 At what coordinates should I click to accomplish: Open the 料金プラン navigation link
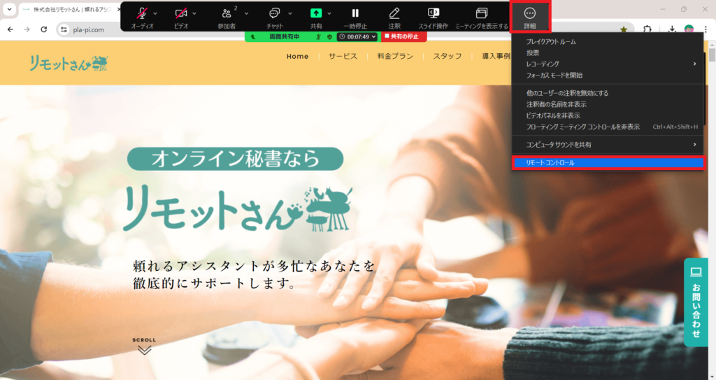click(395, 56)
